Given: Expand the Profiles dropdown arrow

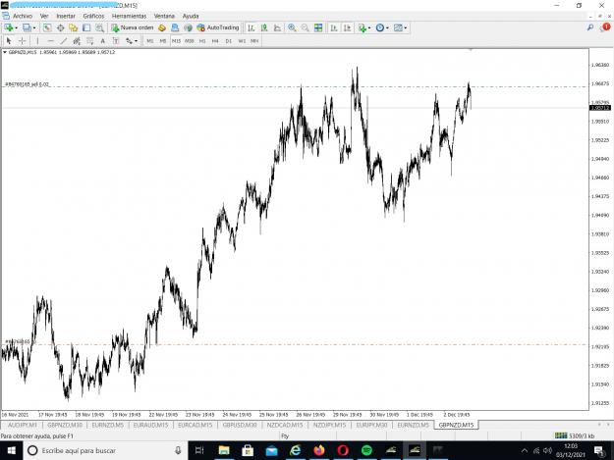Looking at the screenshot, I should [34, 28].
